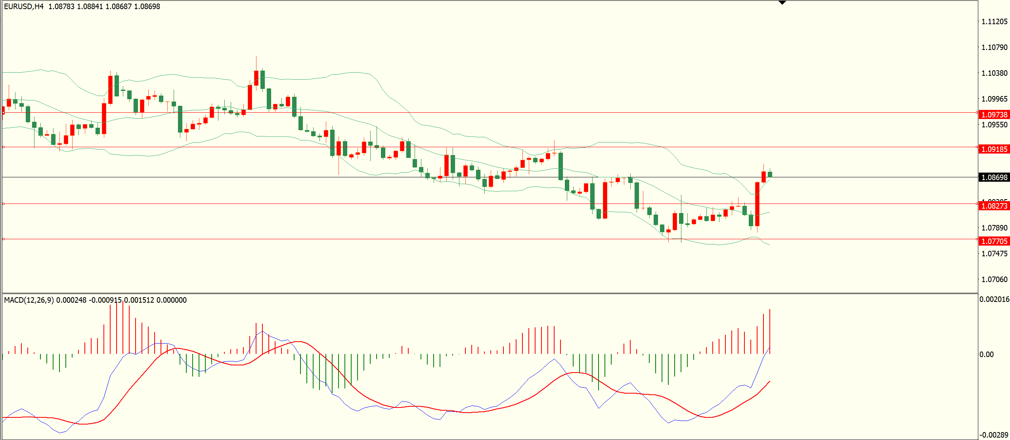Click the -0.00289 MACD scale value
Image resolution: width=1010 pixels, height=440 pixels.
click(994, 435)
